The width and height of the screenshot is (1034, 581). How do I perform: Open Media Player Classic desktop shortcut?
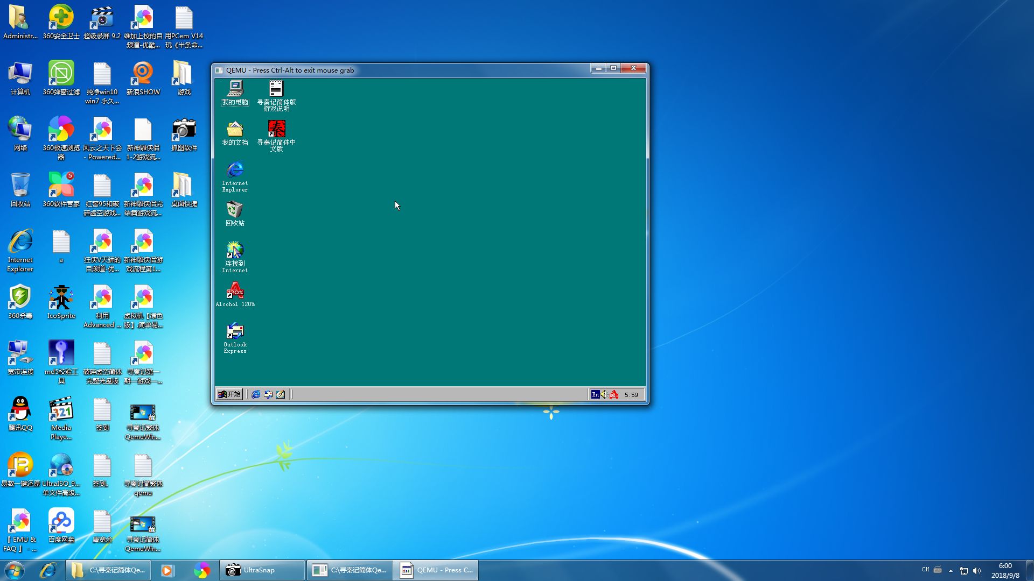pyautogui.click(x=61, y=419)
